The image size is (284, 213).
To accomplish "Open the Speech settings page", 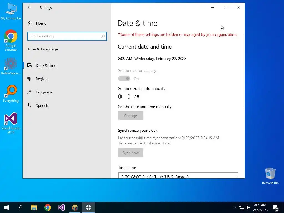I will click(67, 105).
